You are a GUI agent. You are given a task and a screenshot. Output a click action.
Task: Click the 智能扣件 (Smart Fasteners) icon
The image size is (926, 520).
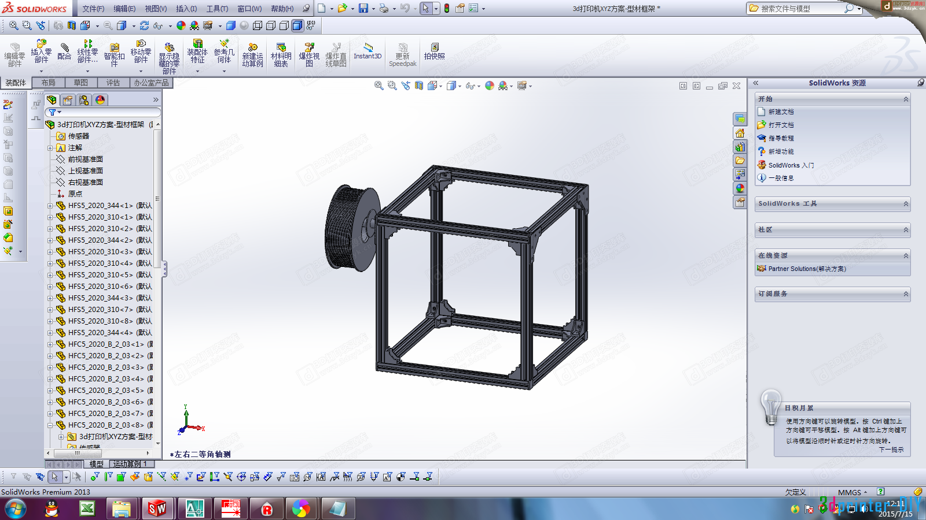coord(114,53)
